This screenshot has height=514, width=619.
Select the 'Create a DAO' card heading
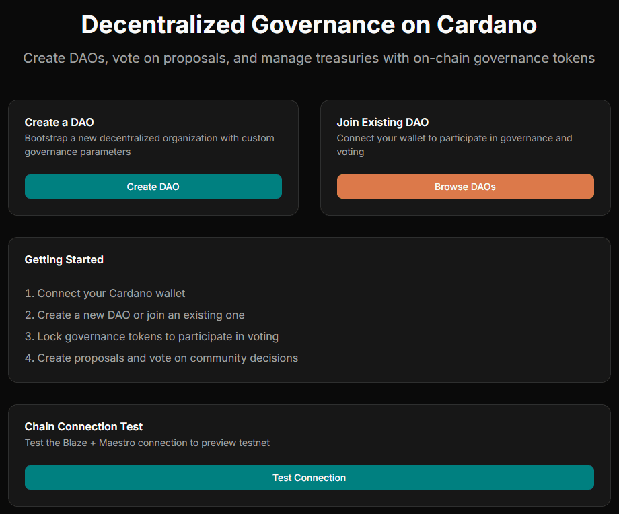[59, 122]
